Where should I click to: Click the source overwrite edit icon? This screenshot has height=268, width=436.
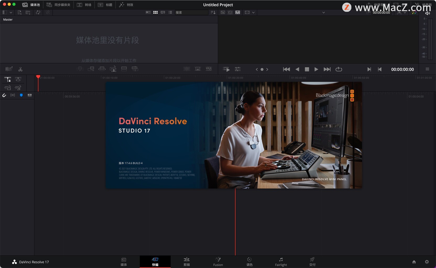tap(135, 69)
